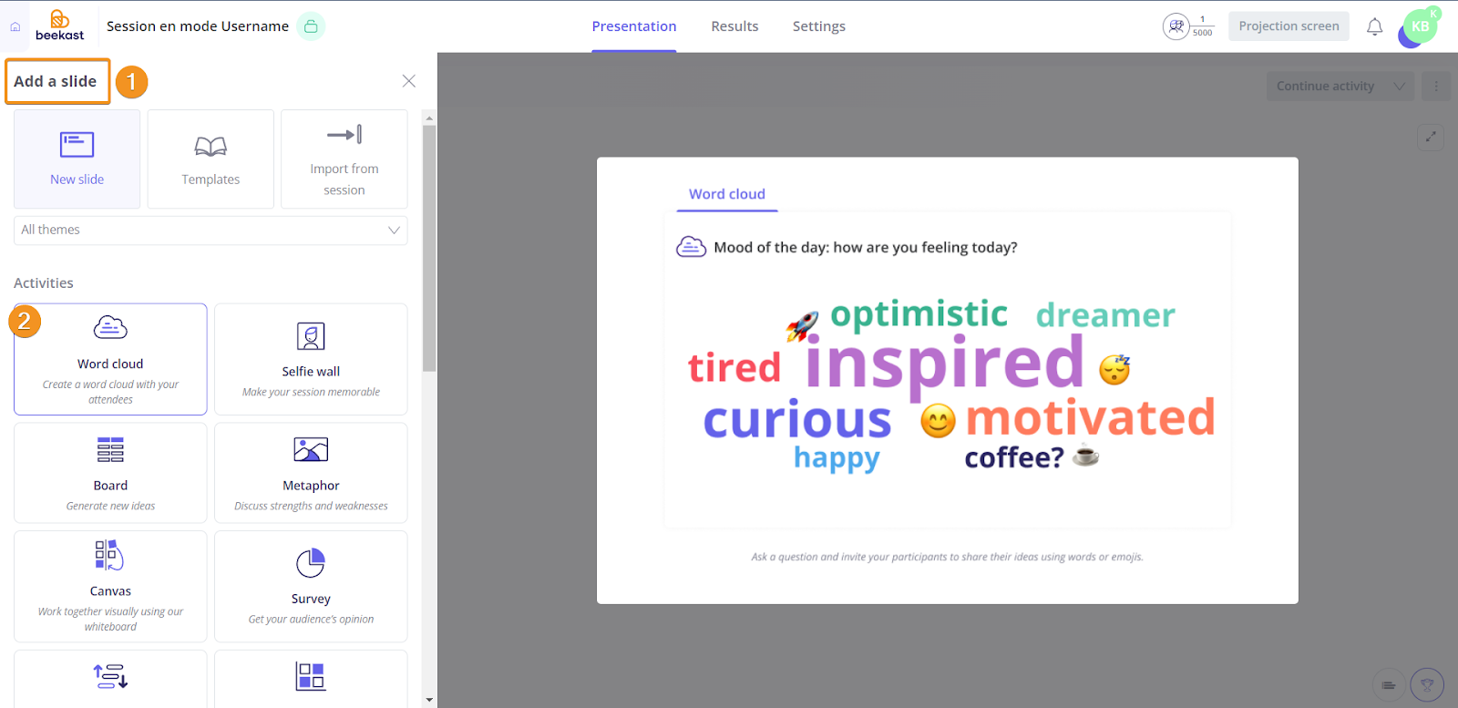The width and height of the screenshot is (1458, 708).
Task: Open the KB user avatar menu
Action: point(1419,27)
